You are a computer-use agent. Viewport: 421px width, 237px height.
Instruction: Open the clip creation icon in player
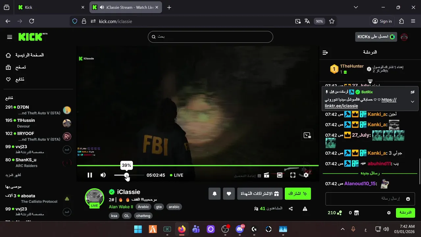coord(266,175)
